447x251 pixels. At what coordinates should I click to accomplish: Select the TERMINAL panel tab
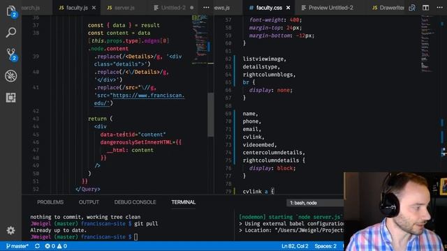pos(183,202)
